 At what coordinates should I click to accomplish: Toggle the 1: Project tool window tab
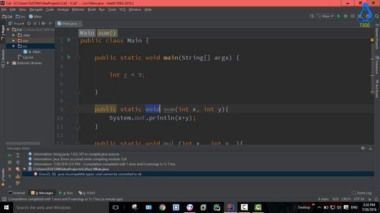pyautogui.click(x=3, y=33)
